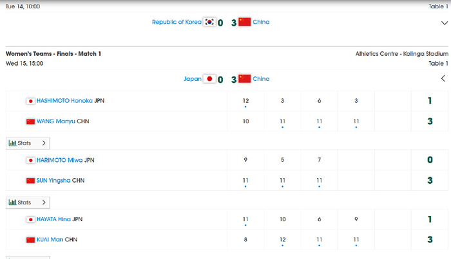Click HAYATA Hina's fourth game score 9
Image resolution: width=451 pixels, height=259 pixels.
coord(356,219)
